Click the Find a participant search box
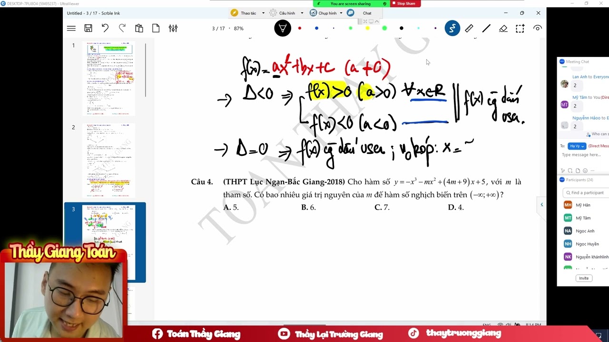Screen dimensions: 609x342 pyautogui.click(x=586, y=193)
